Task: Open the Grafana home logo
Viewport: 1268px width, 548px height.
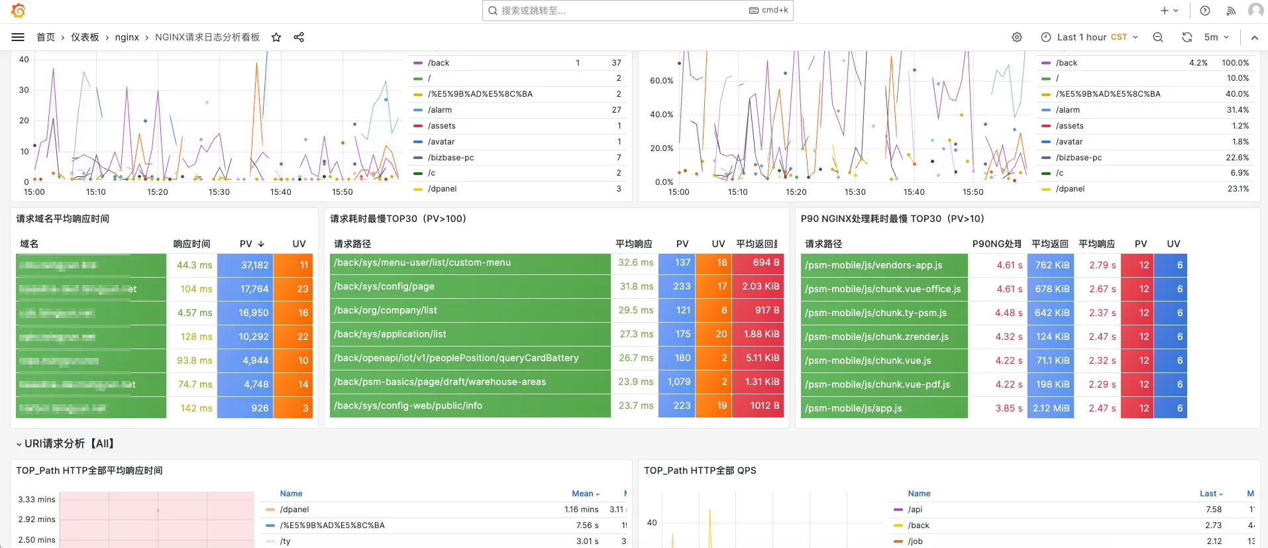Action: tap(19, 11)
